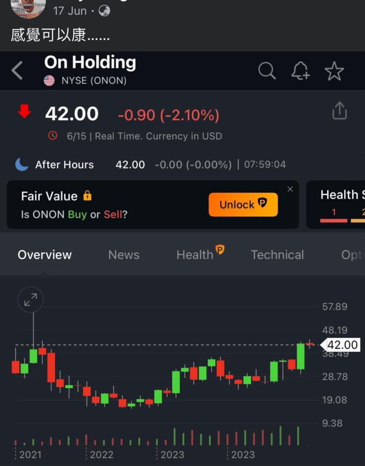Tap the back arrow icon

click(17, 71)
